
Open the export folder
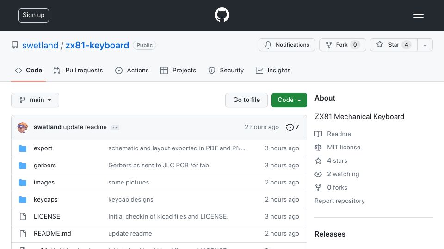point(43,148)
